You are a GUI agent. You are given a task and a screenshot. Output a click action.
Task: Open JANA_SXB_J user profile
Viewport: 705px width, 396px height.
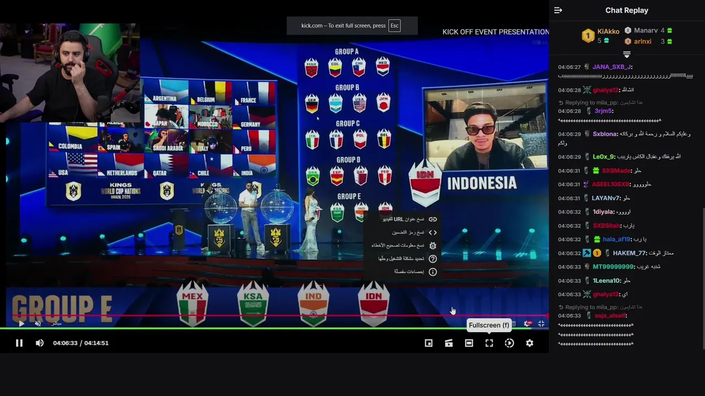click(x=612, y=67)
